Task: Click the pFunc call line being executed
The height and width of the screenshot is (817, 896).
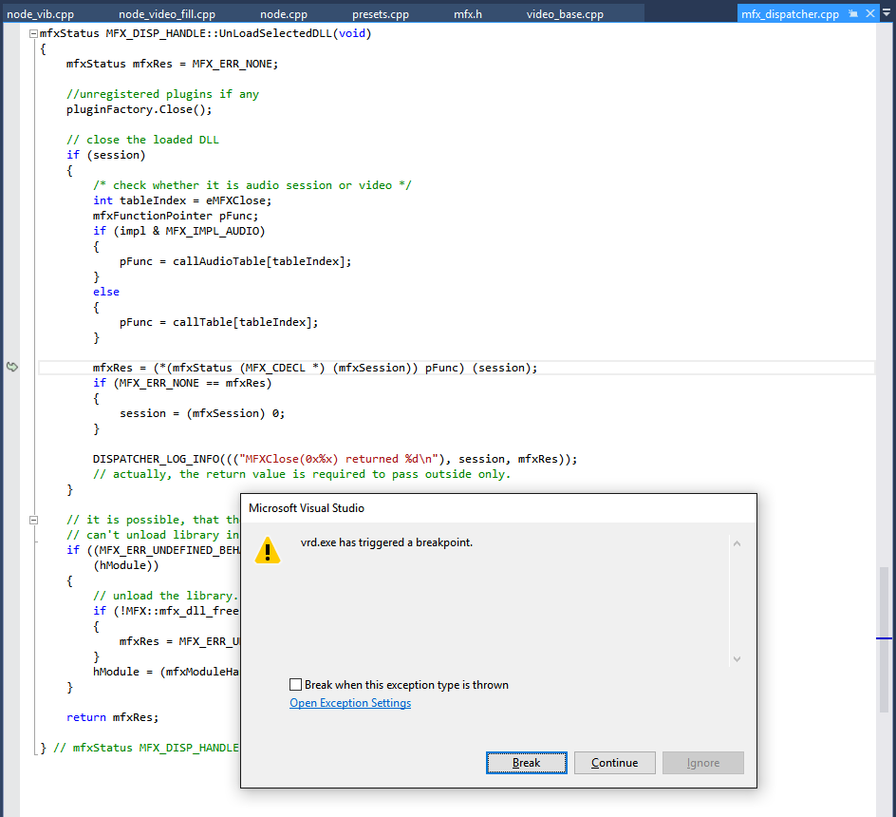Action: point(315,368)
